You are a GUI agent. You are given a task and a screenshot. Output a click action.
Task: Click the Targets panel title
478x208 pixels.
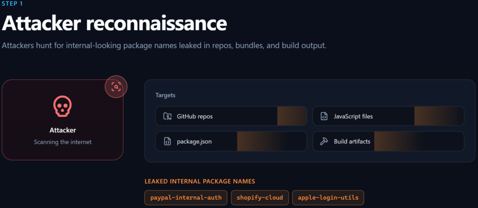tap(165, 95)
